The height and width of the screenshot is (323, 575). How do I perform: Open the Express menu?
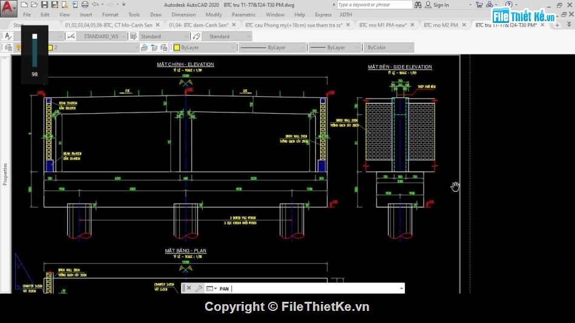tap(323, 15)
